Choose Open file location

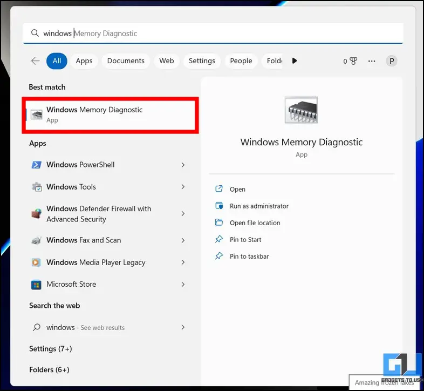coord(255,223)
